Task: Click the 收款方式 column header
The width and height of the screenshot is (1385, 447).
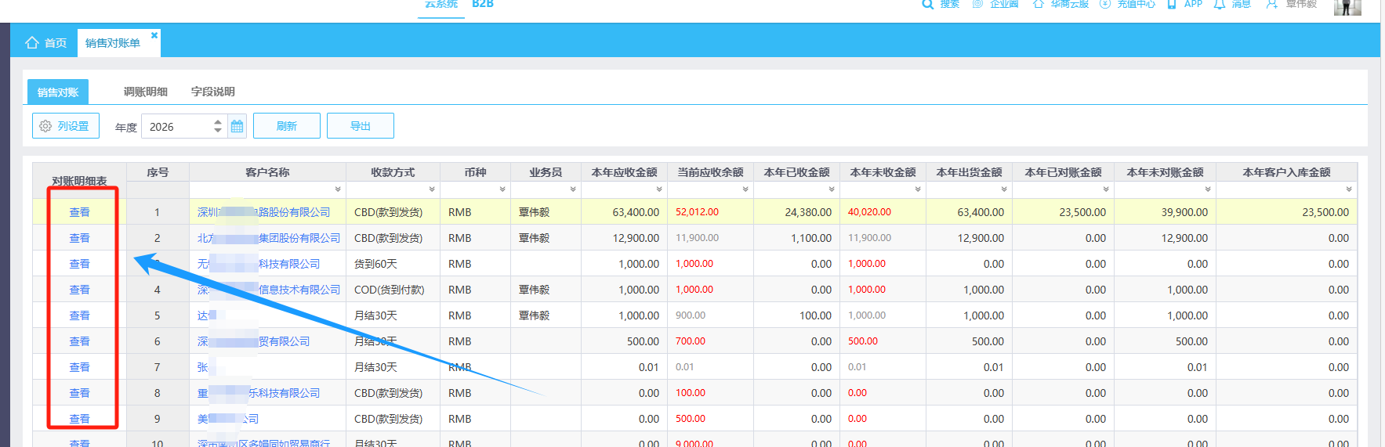Action: (393, 172)
